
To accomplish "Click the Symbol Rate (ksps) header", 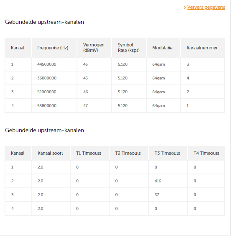I will [x=129, y=48].
